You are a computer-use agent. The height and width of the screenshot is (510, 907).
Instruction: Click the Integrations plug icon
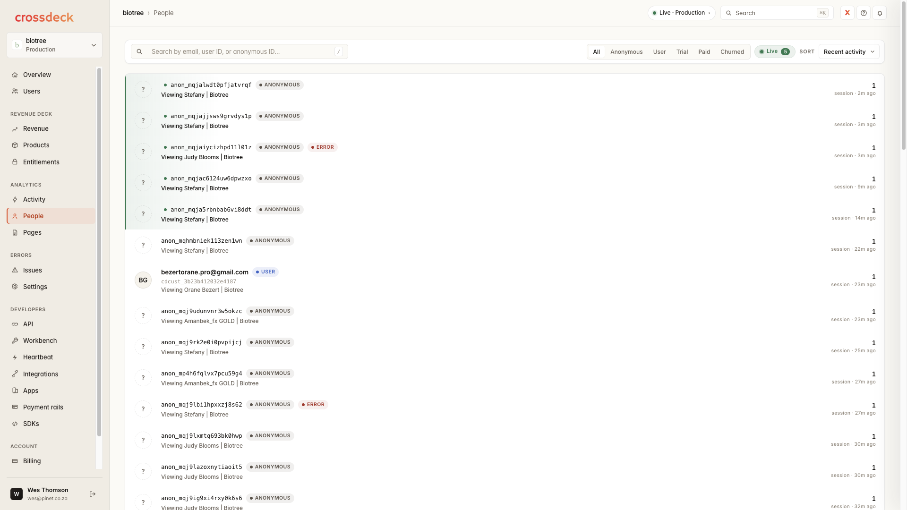pyautogui.click(x=15, y=374)
